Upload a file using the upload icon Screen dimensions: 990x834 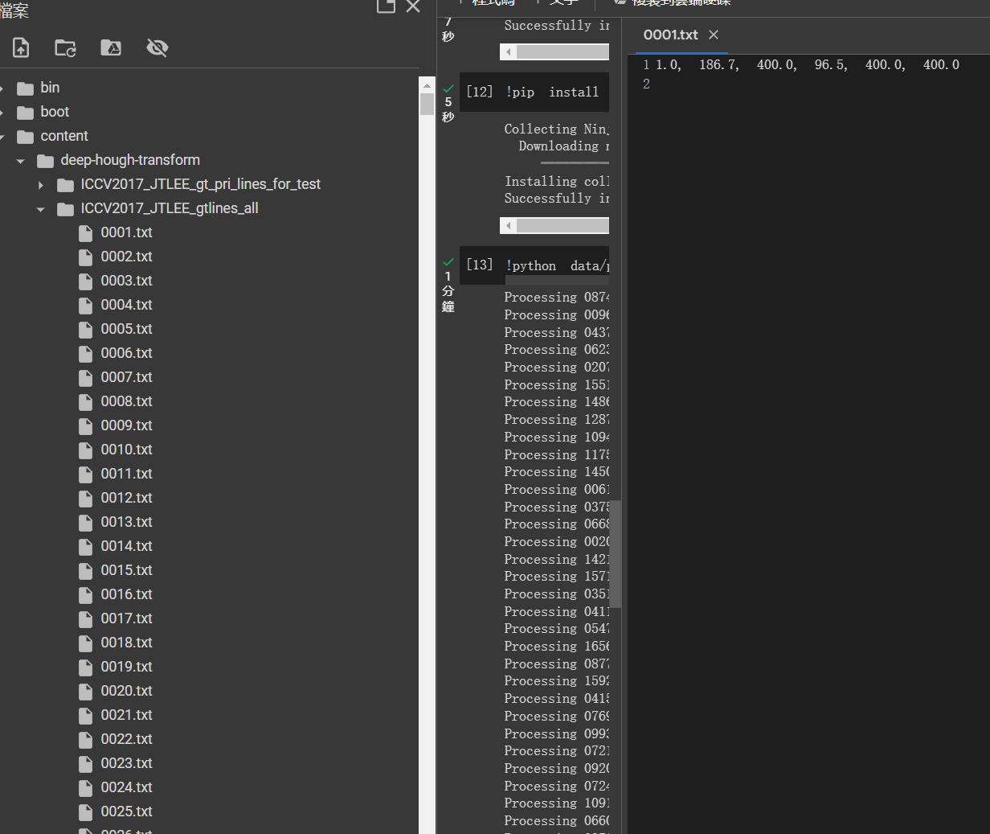tap(20, 47)
